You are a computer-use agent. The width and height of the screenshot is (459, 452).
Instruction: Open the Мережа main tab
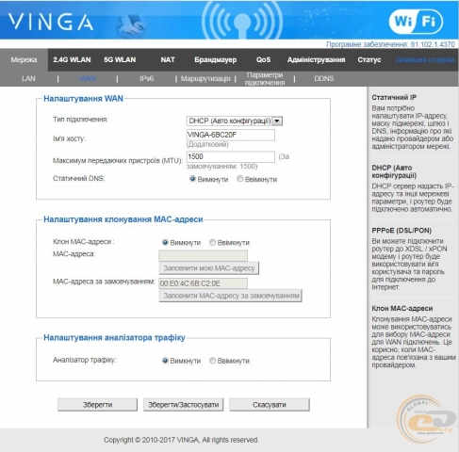tap(24, 59)
